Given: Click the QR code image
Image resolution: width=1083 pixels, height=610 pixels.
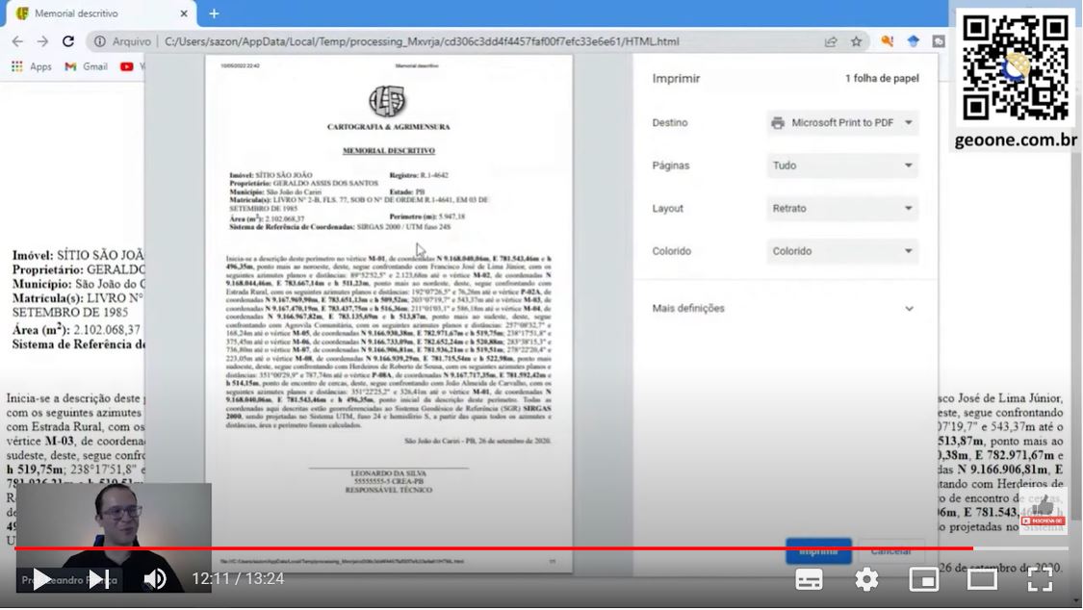Looking at the screenshot, I should (1016, 67).
